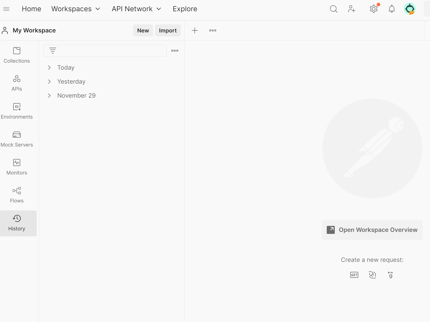Open the notifications bell
The width and height of the screenshot is (430, 322).
[392, 9]
